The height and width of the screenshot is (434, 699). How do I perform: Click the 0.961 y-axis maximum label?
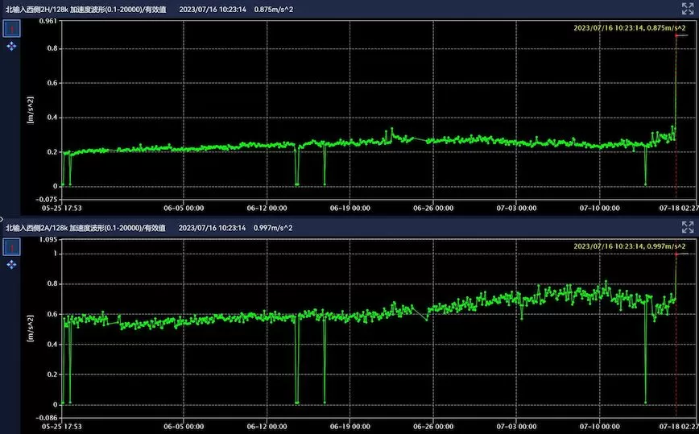point(48,21)
